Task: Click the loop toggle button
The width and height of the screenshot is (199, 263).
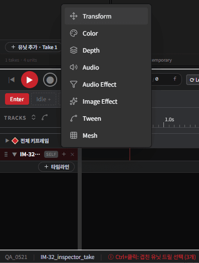Action: coord(193,80)
